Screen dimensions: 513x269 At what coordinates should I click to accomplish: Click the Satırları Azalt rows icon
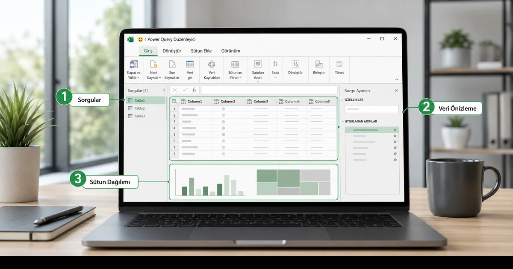[x=258, y=64]
